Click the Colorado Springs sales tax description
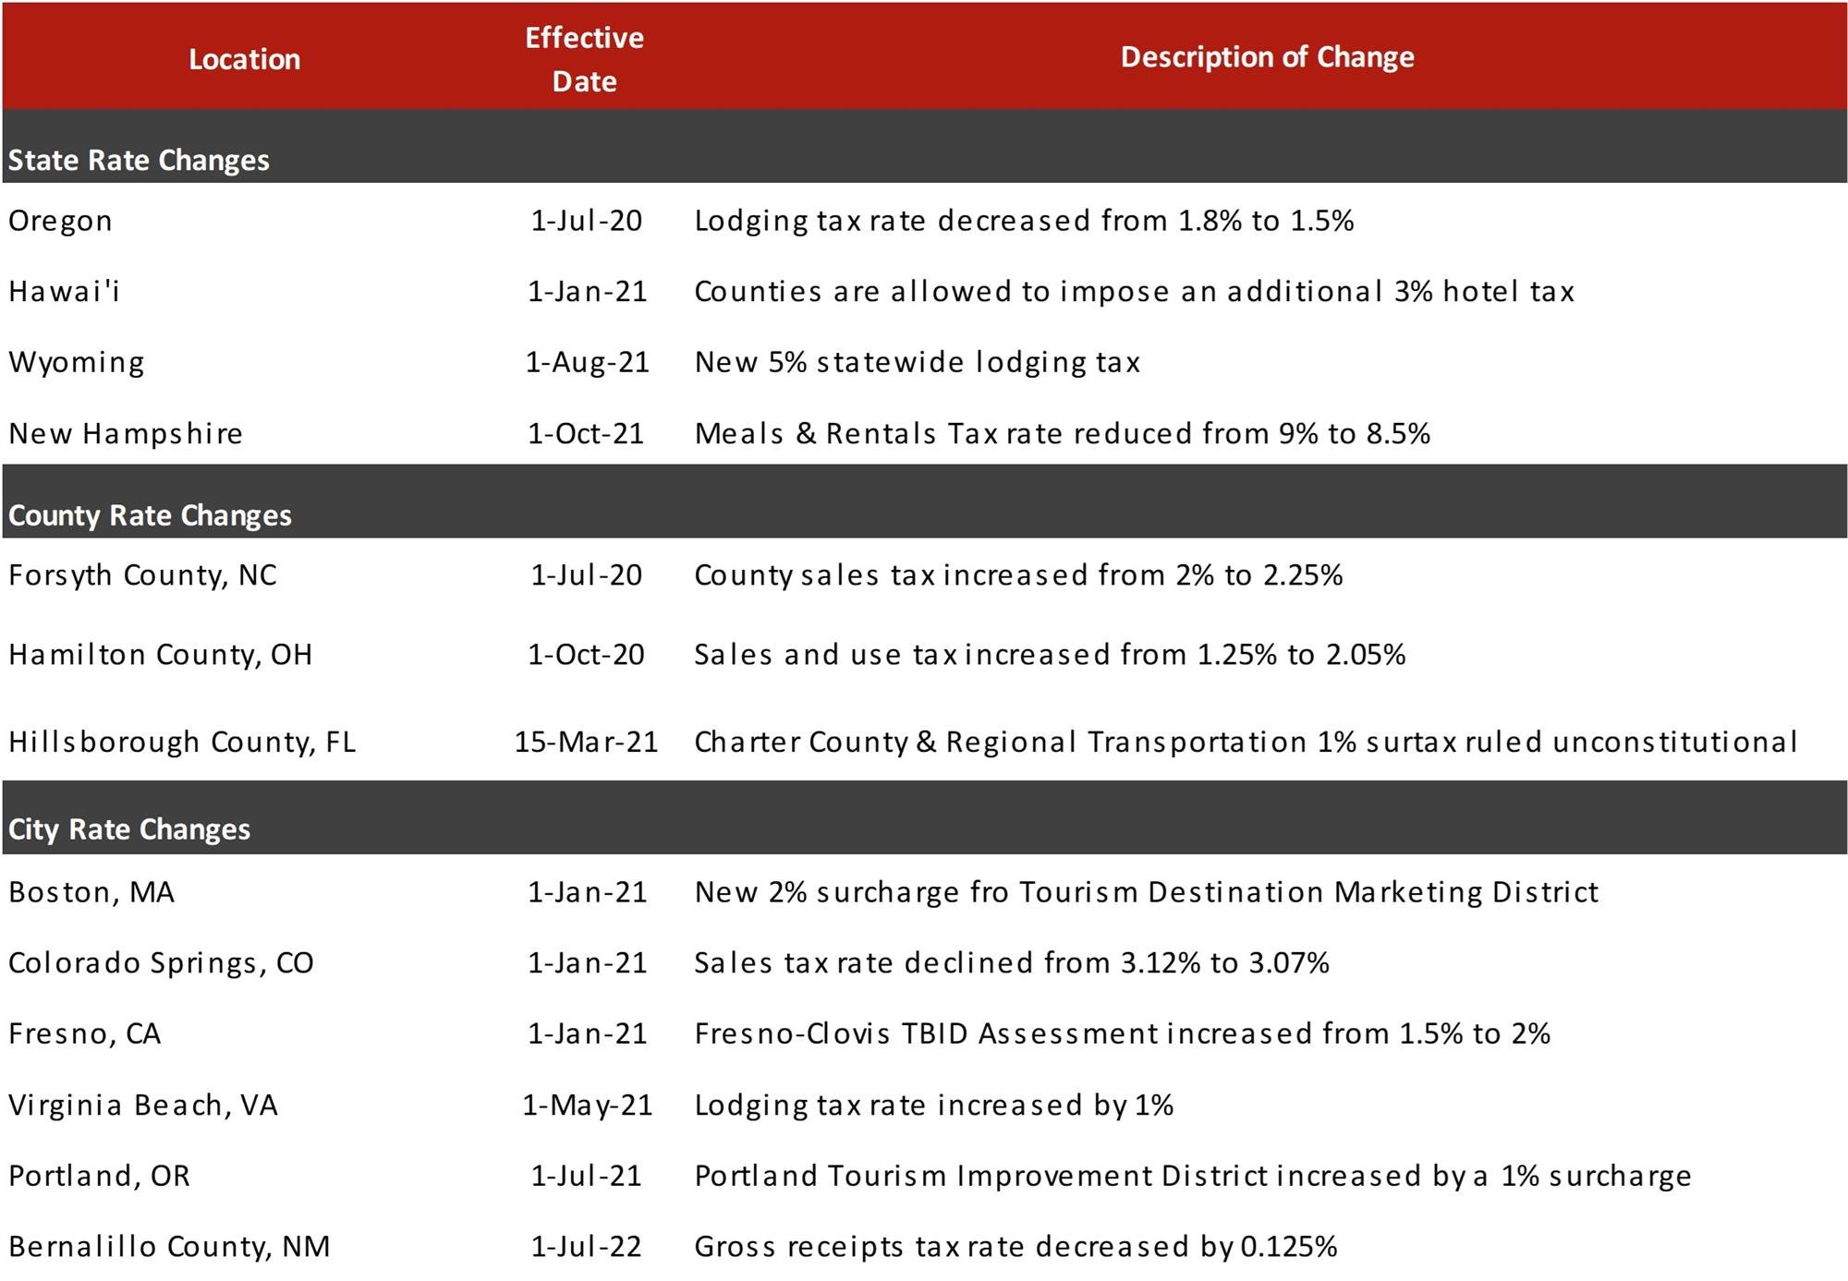This screenshot has width=1848, height=1281. point(1011,962)
